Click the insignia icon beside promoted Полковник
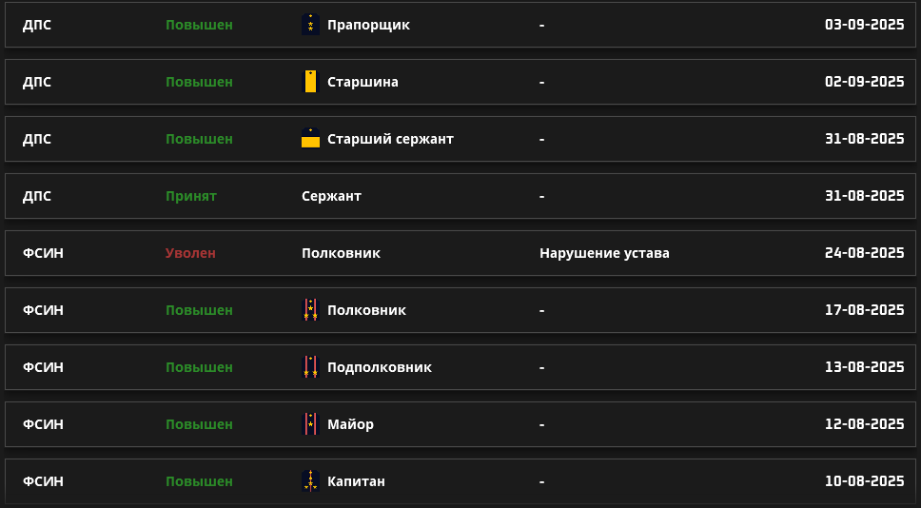921x508 pixels. point(310,310)
